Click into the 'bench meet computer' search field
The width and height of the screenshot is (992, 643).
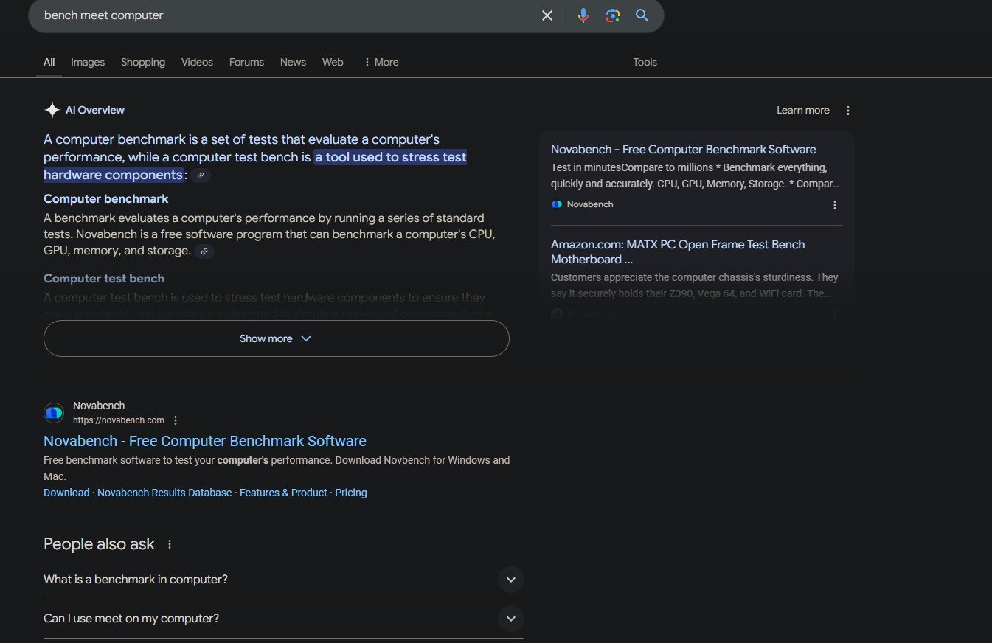pyautogui.click(x=288, y=15)
